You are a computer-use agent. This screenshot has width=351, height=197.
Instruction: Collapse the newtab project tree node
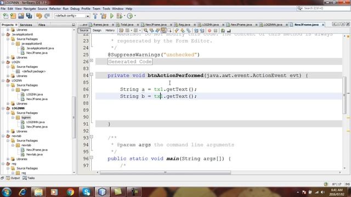tap(3, 136)
